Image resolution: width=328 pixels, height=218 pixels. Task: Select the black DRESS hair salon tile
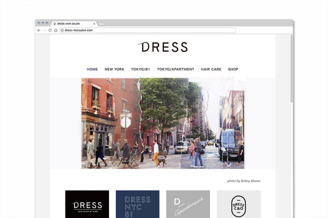tap(87, 204)
